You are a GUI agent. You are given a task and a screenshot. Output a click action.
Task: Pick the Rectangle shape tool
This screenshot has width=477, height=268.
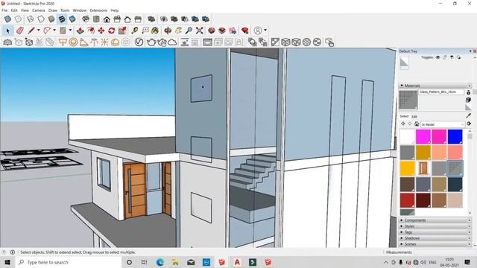point(63,31)
